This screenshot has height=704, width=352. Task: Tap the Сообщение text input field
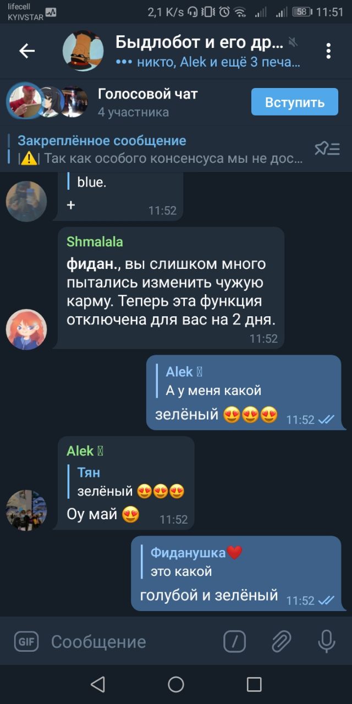(132, 641)
